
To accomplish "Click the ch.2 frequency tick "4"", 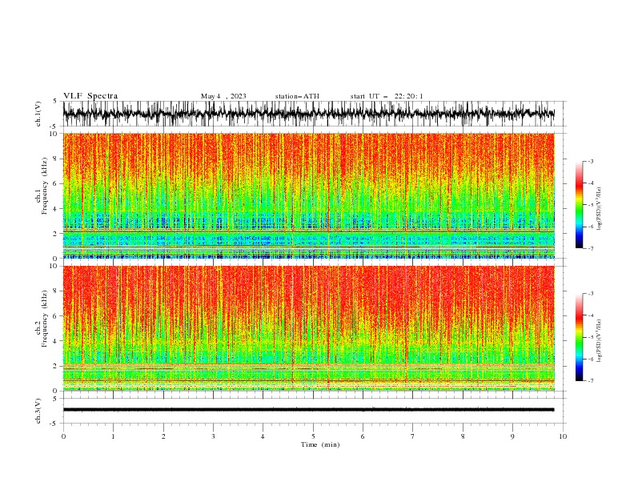I will pyautogui.click(x=56, y=341).
